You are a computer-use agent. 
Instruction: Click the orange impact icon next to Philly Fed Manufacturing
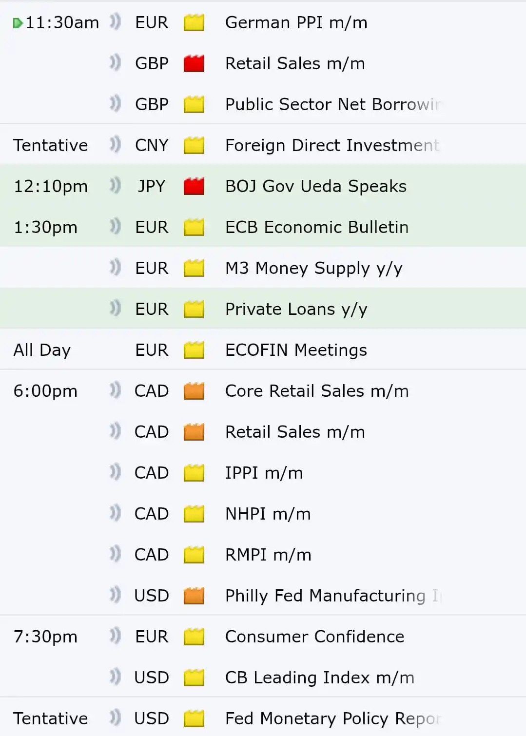click(x=193, y=595)
